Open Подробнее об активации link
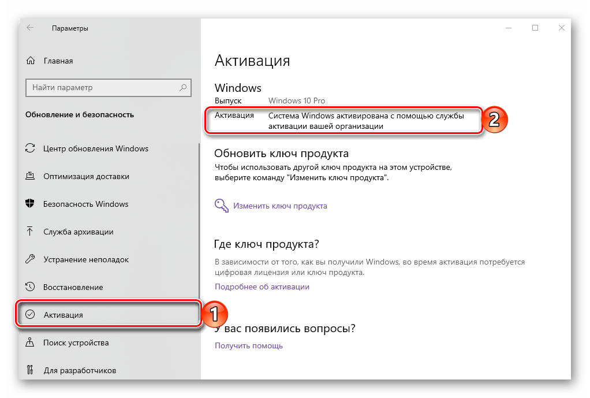Image resolution: width=590 pixels, height=398 pixels. point(262,287)
